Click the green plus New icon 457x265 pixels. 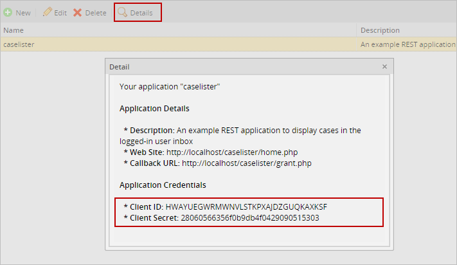click(8, 12)
